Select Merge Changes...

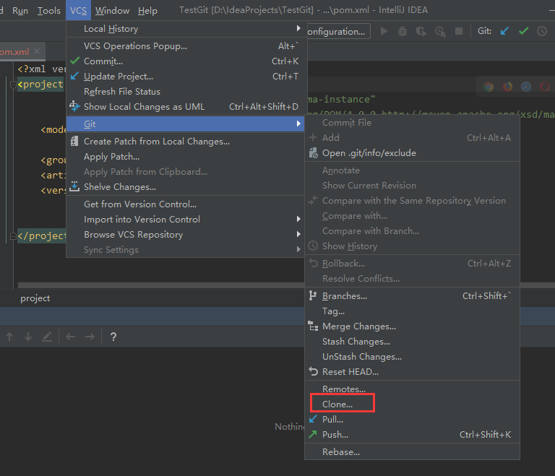coord(412,326)
